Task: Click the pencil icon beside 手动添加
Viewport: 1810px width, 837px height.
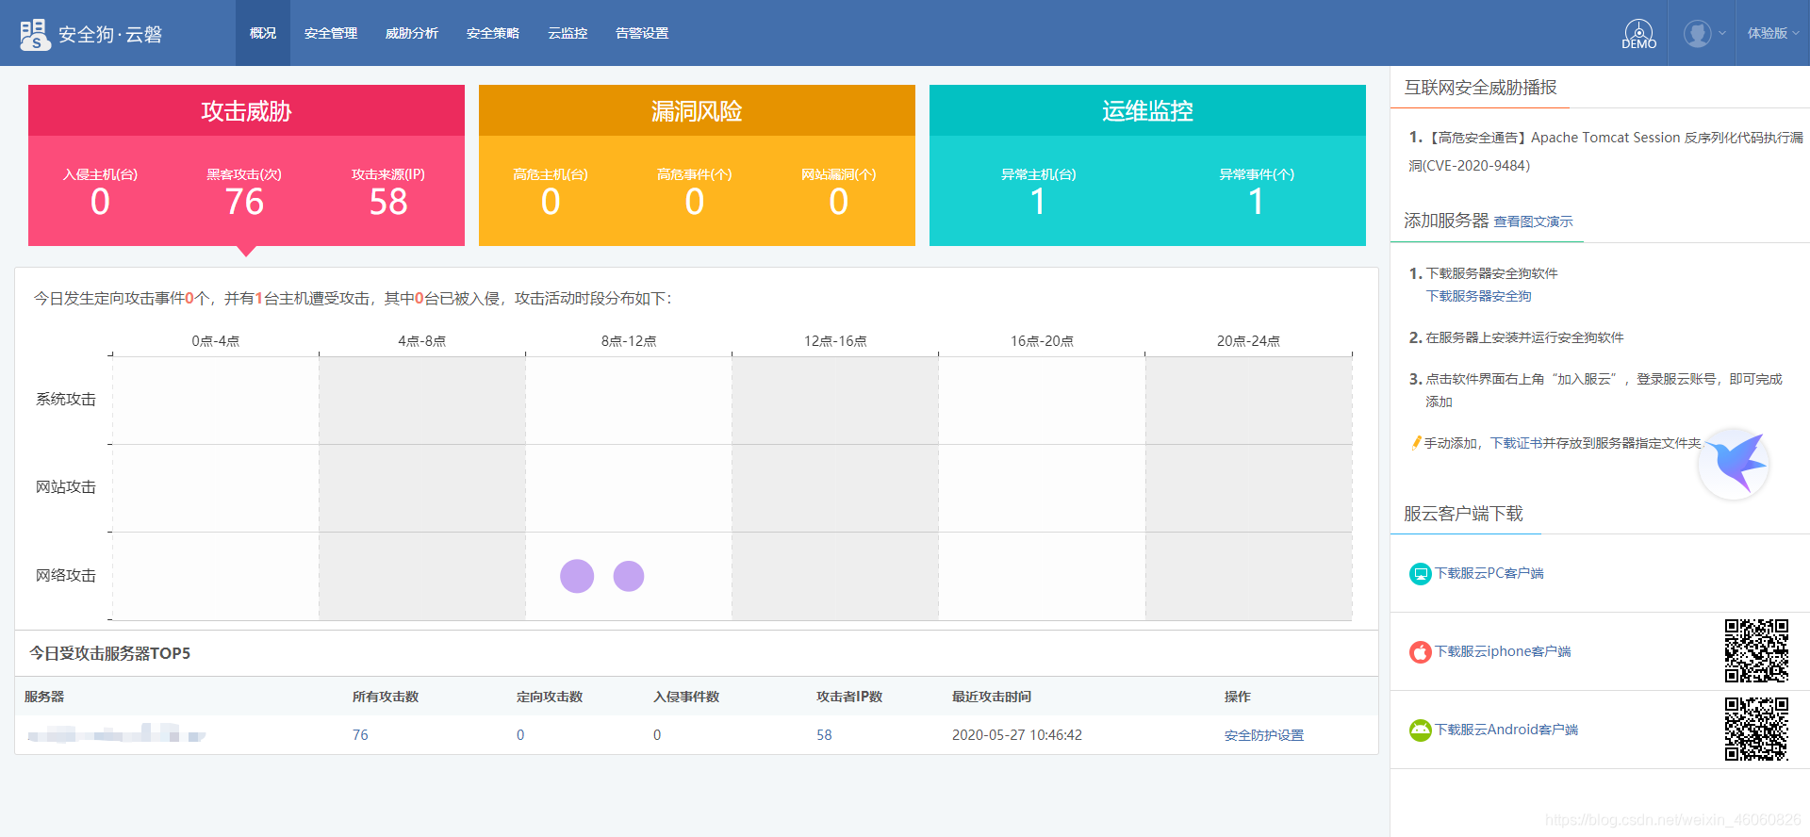Action: point(1416,443)
